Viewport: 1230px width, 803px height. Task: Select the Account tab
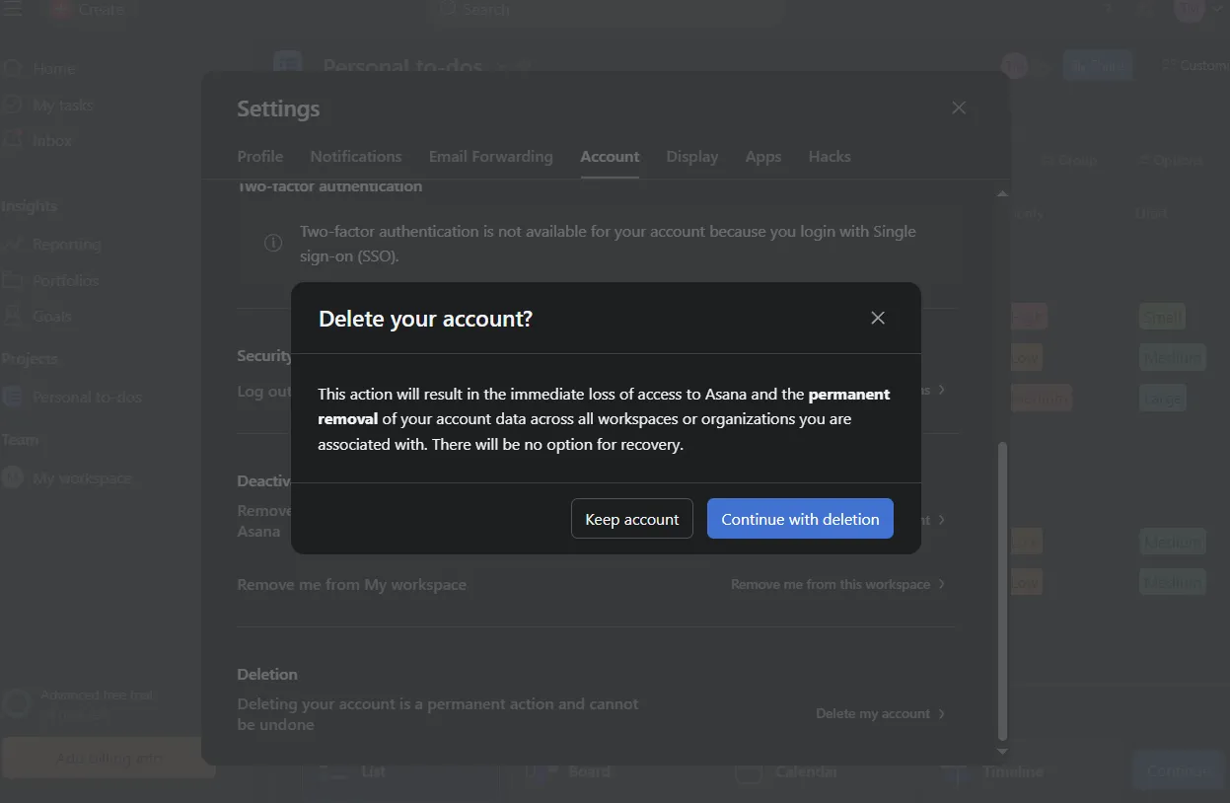point(610,157)
